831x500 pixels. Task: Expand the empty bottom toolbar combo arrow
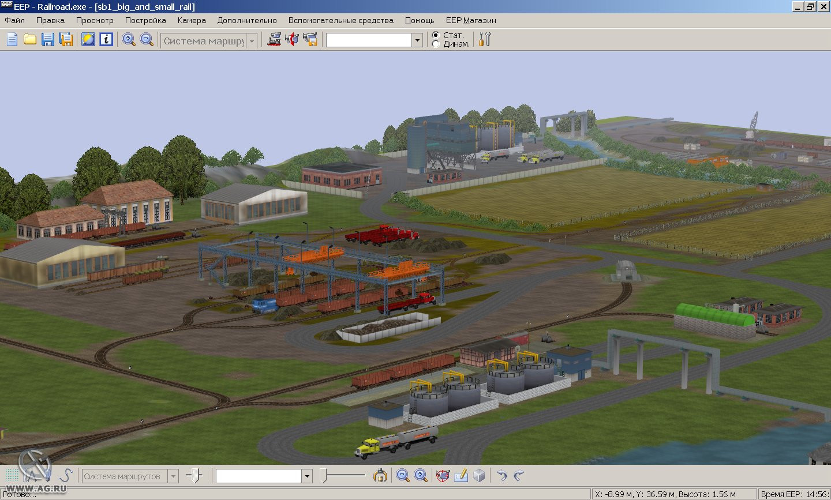pyautogui.click(x=307, y=476)
